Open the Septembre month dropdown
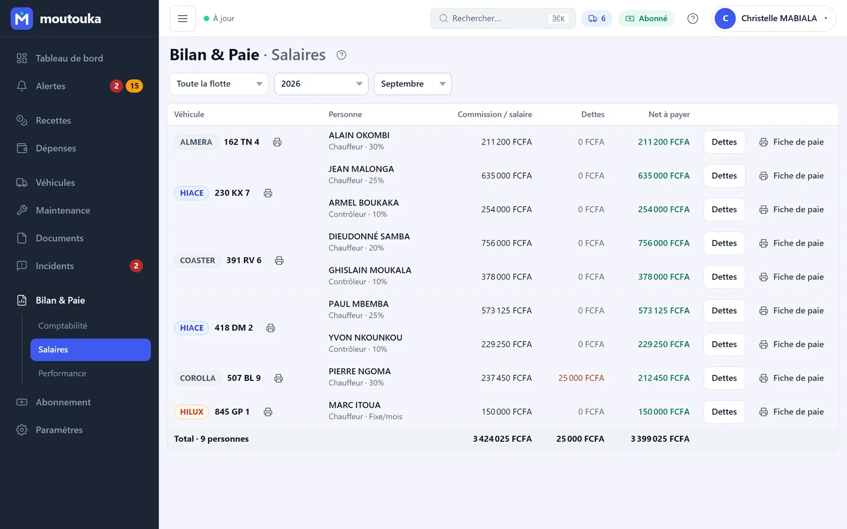 (413, 84)
